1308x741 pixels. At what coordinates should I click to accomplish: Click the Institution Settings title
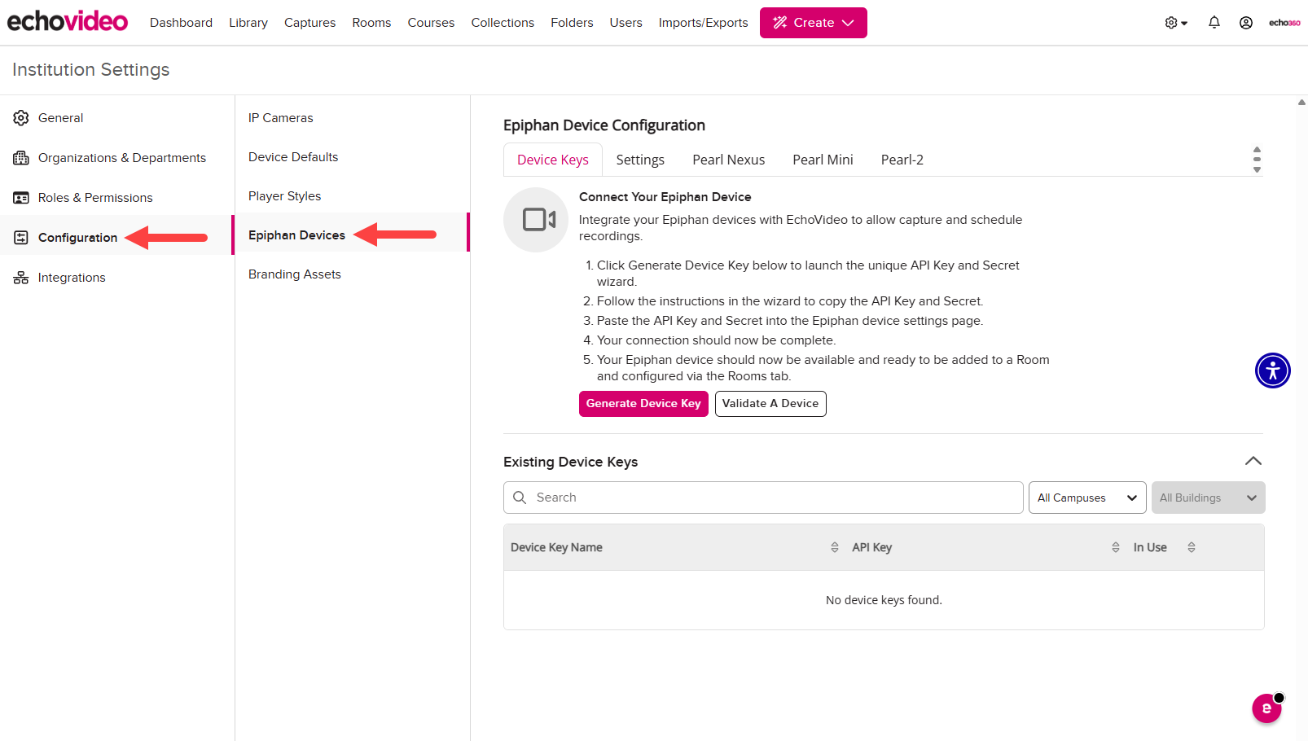pos(91,70)
